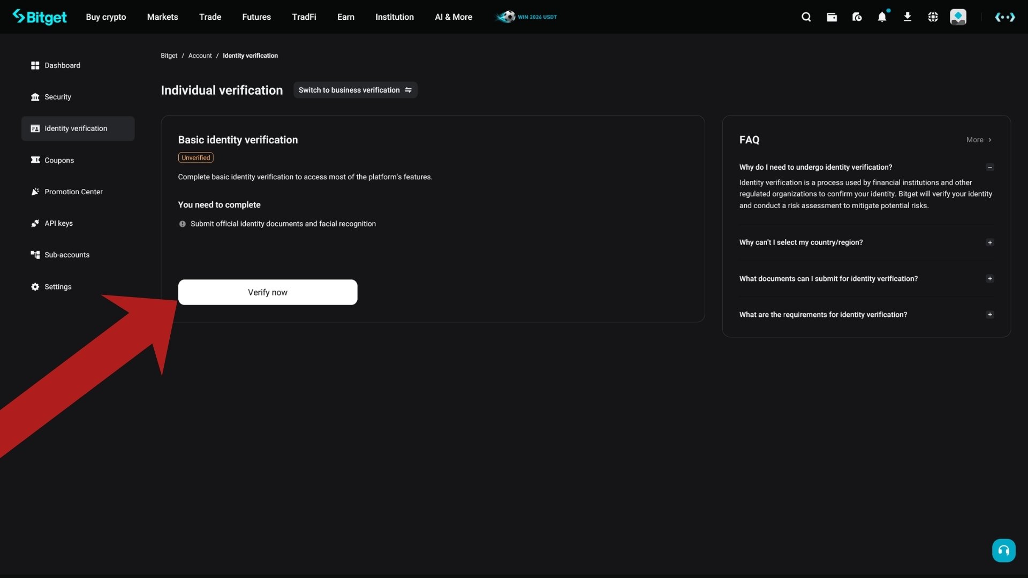
Task: Open the wallet icon in header
Action: click(832, 17)
